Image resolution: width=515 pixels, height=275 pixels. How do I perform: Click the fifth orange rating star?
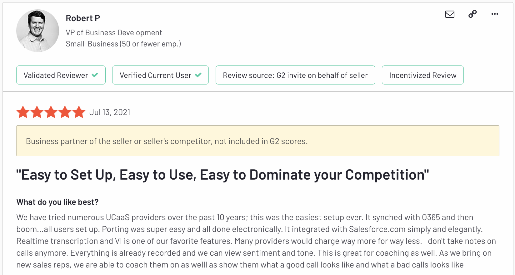[x=79, y=112]
